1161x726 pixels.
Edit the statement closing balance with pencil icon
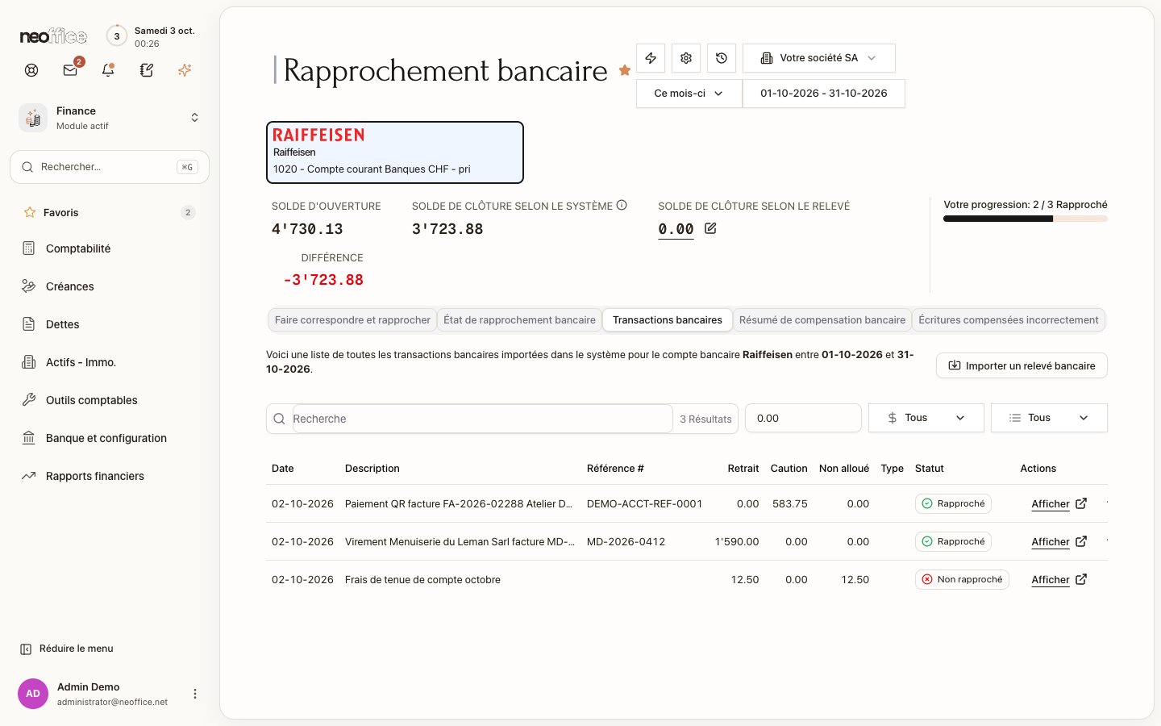(x=710, y=228)
